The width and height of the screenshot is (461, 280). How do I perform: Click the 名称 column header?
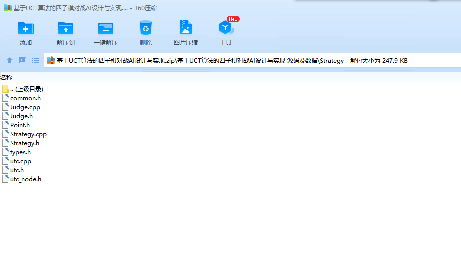click(6, 77)
